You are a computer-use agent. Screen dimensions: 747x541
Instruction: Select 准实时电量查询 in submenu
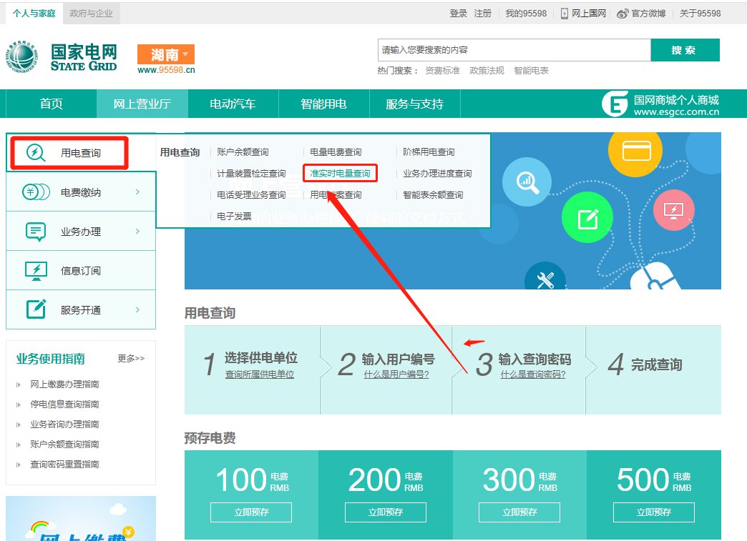(340, 174)
